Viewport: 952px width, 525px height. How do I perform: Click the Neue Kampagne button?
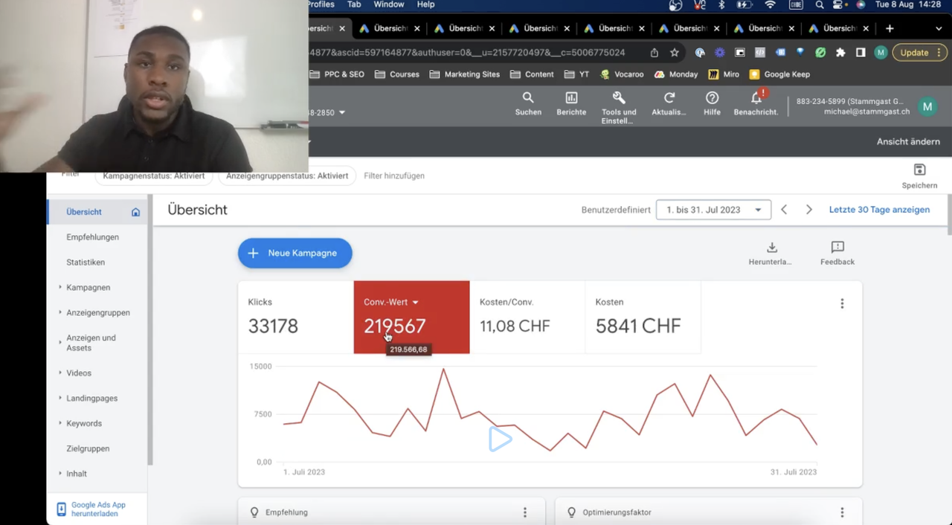295,253
